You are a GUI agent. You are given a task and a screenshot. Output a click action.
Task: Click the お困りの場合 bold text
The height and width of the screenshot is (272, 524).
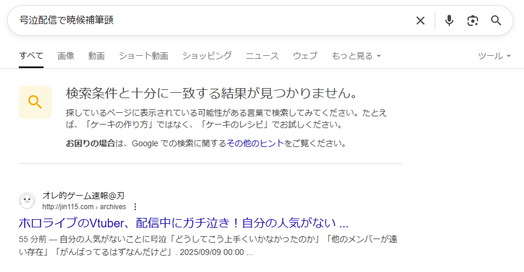pos(90,143)
